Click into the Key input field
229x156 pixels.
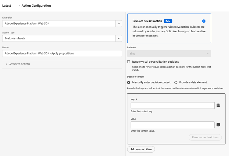click(x=173, y=106)
